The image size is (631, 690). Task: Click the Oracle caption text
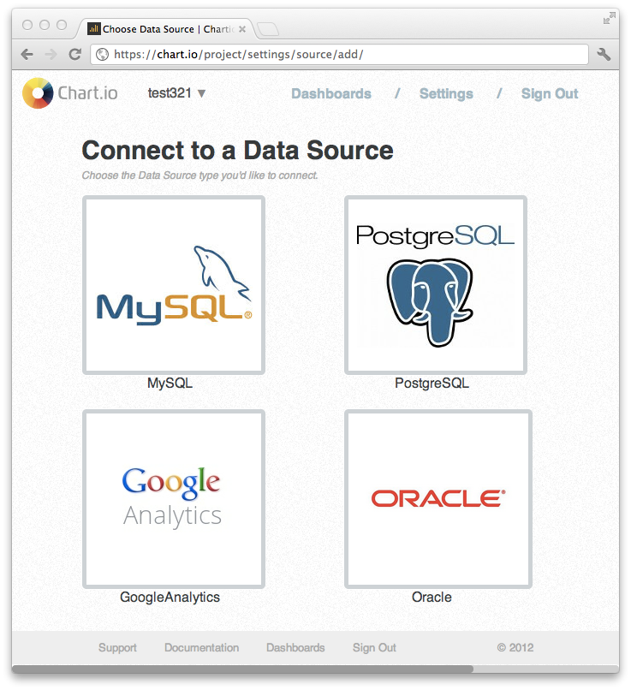432,598
